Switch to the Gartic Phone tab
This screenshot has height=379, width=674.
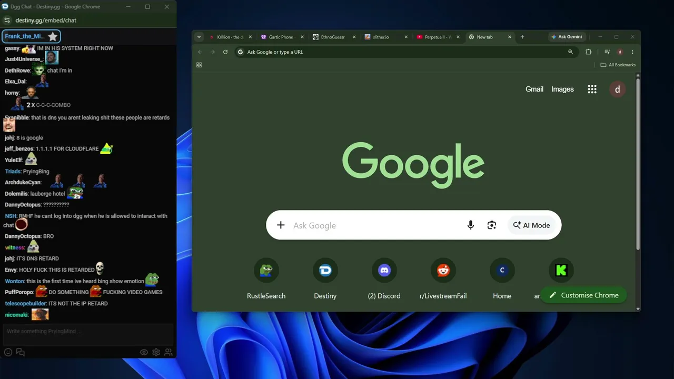click(280, 37)
